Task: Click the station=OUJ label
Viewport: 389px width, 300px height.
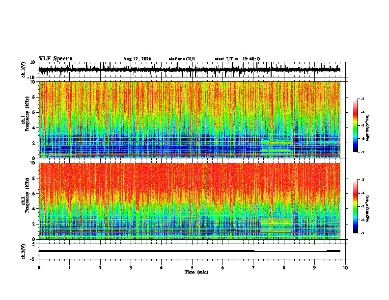Action: 182,59
